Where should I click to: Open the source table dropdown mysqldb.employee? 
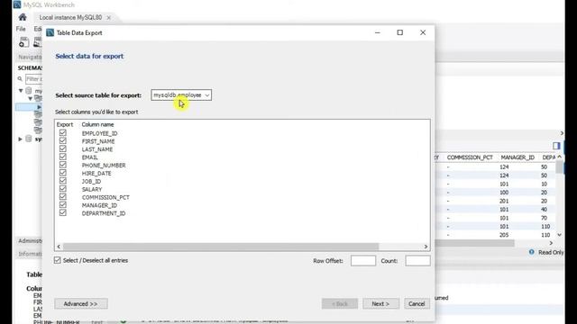point(181,95)
